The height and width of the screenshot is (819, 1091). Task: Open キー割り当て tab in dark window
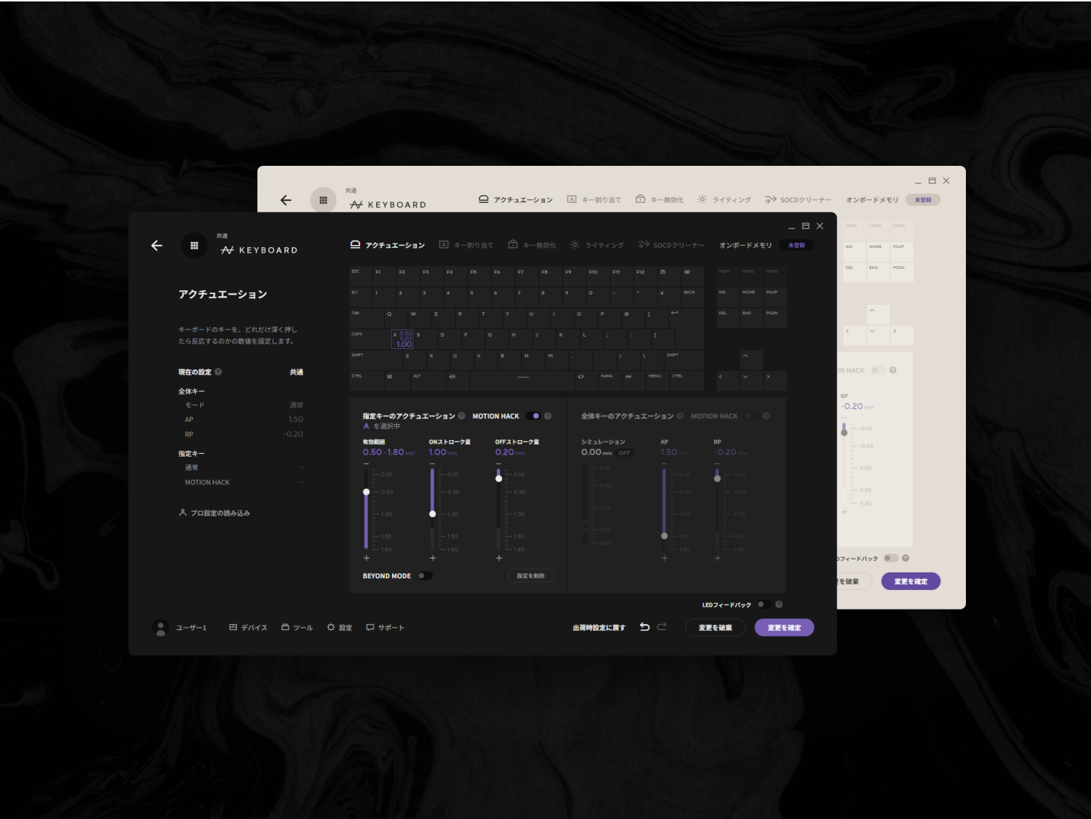[466, 245]
